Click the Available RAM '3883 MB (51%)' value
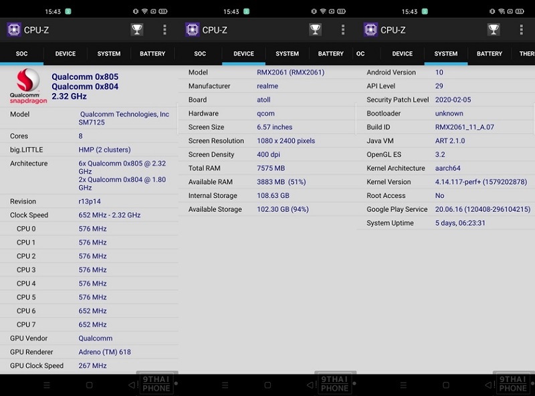Viewport: 535px width, 396px height. click(282, 182)
